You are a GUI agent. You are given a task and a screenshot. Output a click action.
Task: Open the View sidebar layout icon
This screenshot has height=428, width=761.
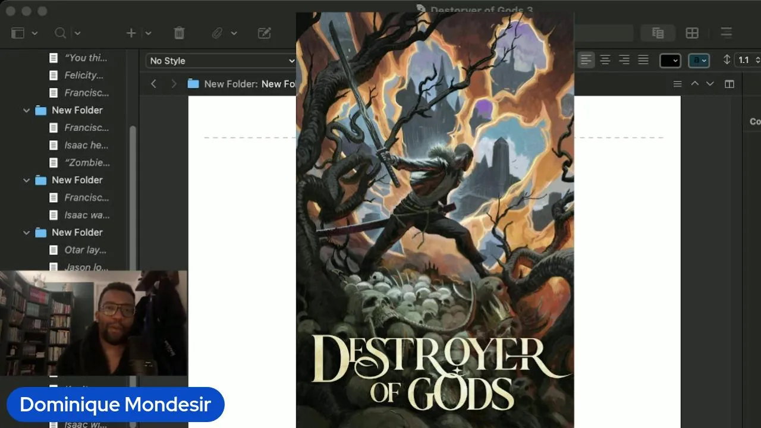[x=18, y=33]
